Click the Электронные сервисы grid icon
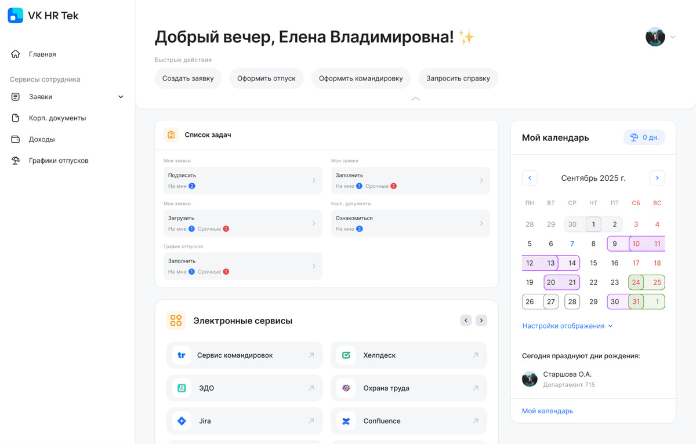Screen dimensions: 696x444 pos(176,321)
